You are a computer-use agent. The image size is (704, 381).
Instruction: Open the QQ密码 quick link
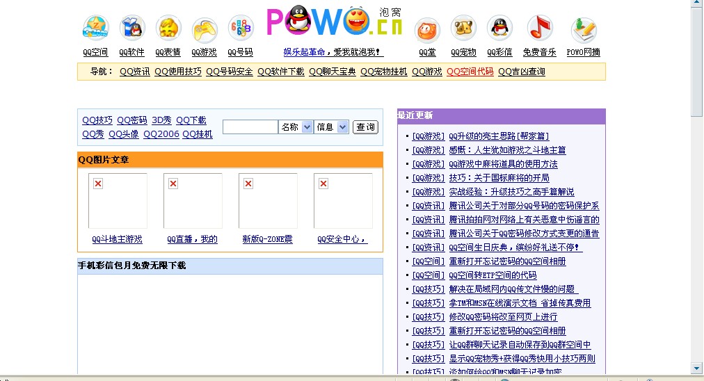[x=132, y=120]
